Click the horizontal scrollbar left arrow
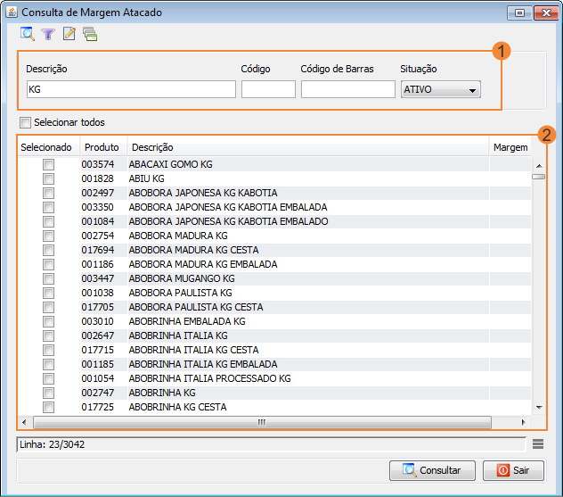The image size is (563, 497). coord(24,422)
